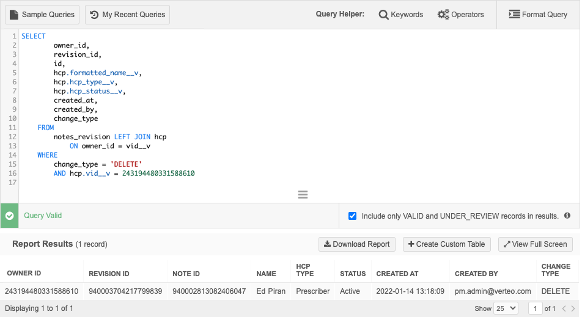The width and height of the screenshot is (582, 317).
Task: Click the info icon beside records checkbox
Action: click(x=567, y=216)
